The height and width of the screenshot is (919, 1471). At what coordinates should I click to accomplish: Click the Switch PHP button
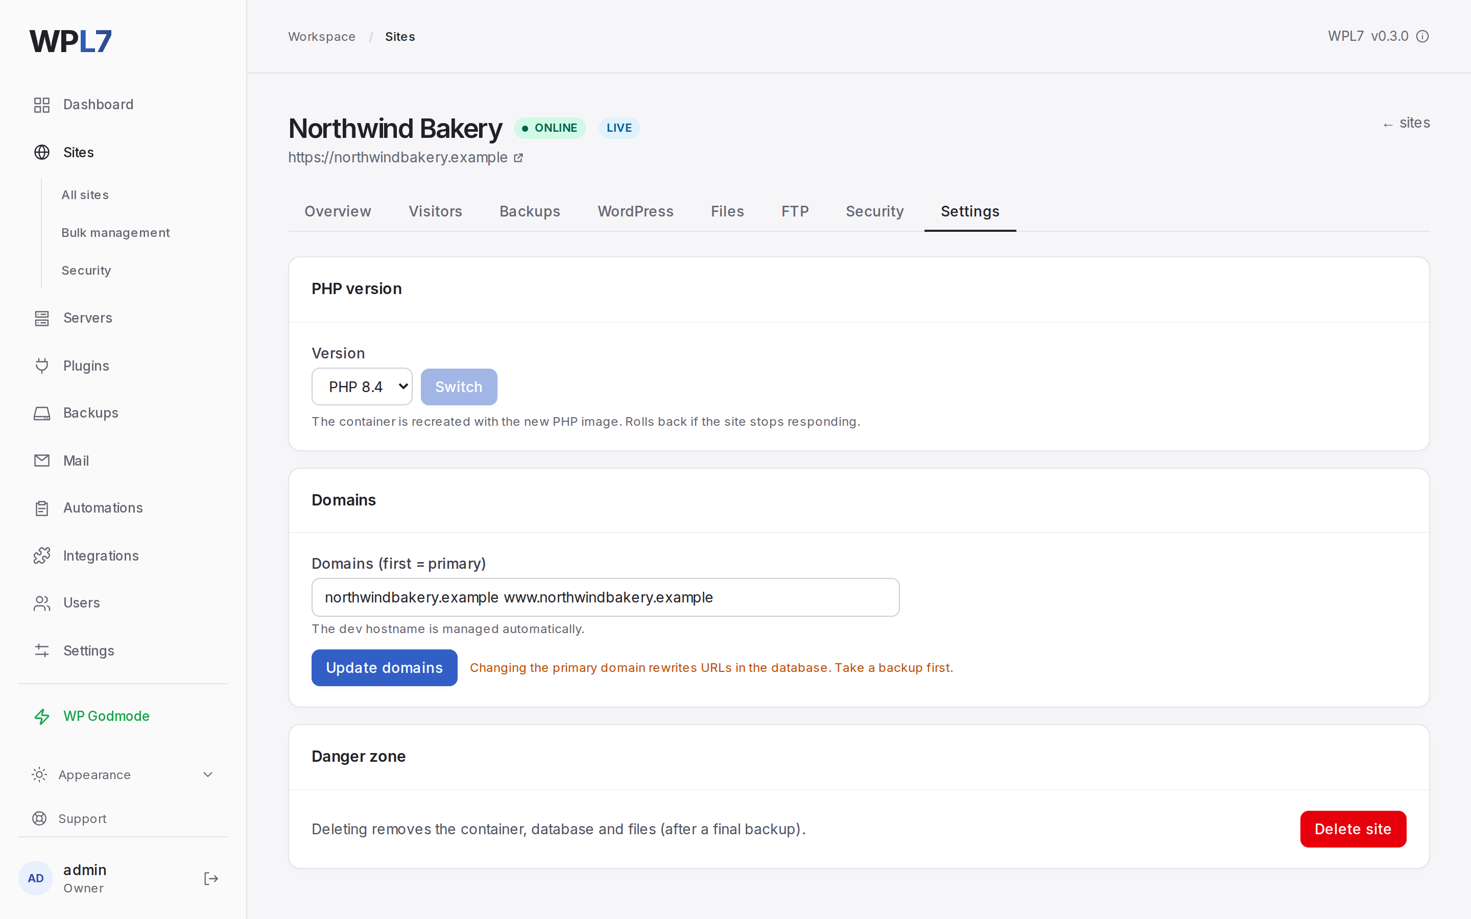coord(459,386)
